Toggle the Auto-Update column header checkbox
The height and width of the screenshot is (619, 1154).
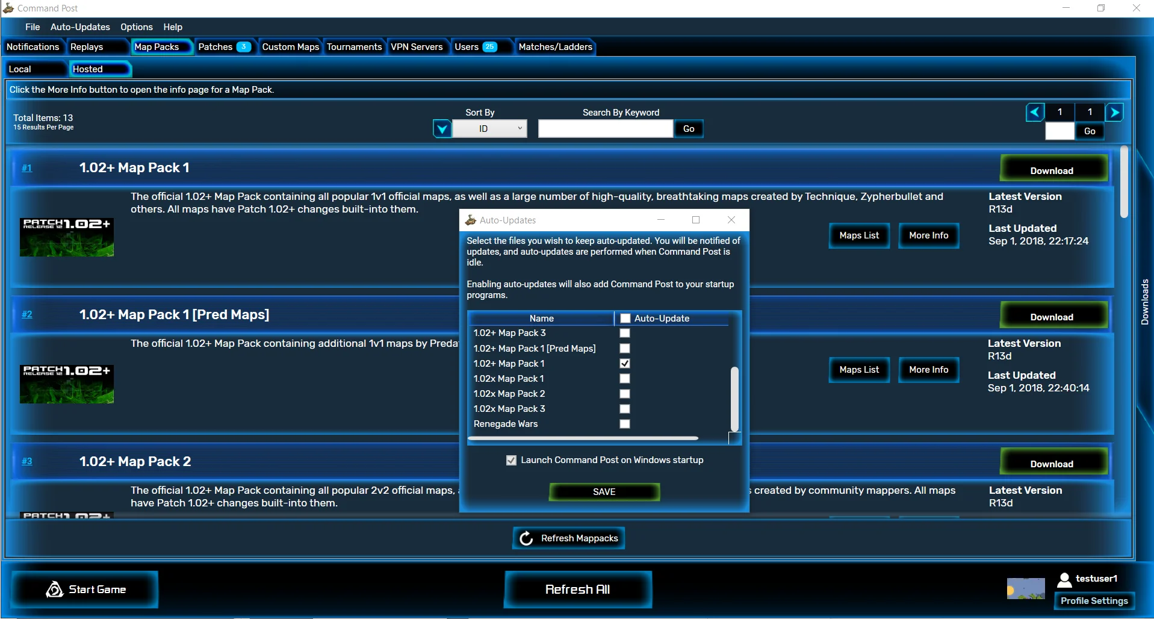click(625, 318)
